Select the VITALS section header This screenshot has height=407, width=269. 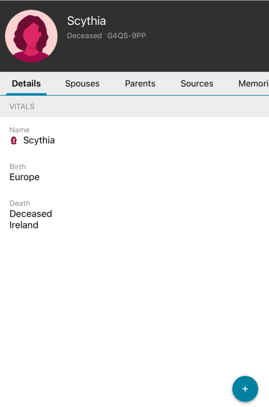point(22,107)
